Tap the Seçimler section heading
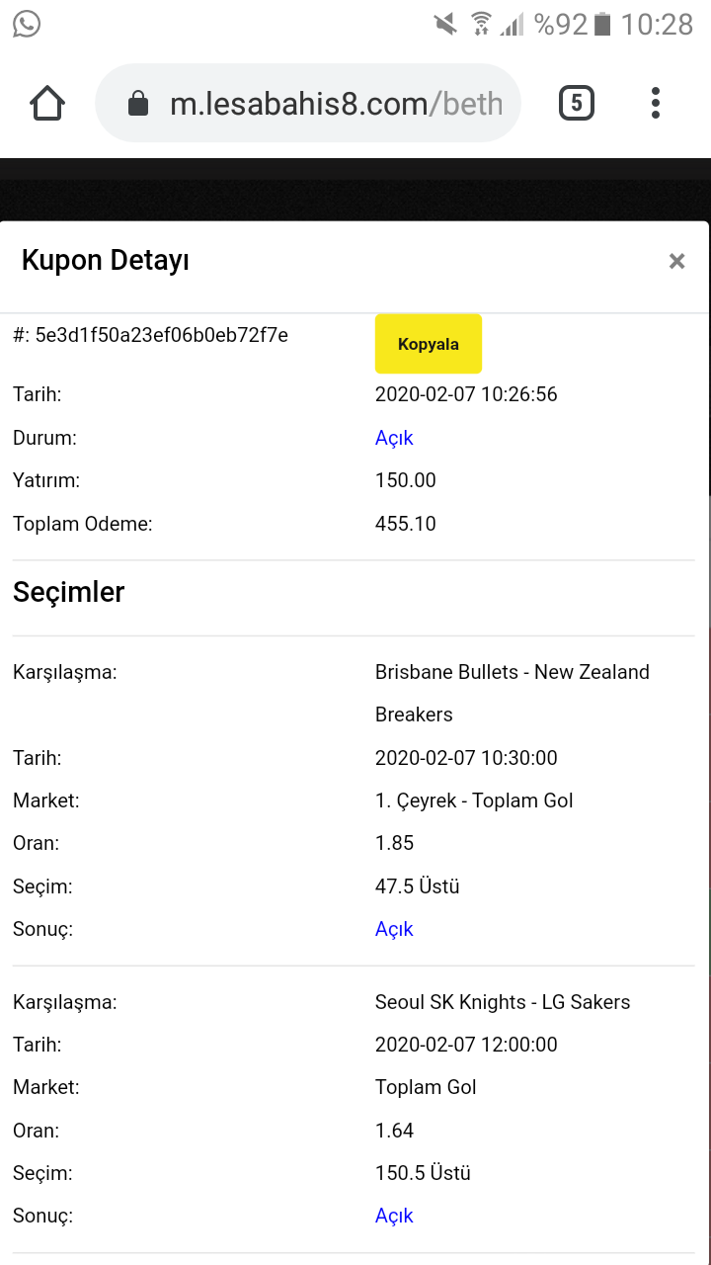This screenshot has height=1265, width=711. (69, 592)
